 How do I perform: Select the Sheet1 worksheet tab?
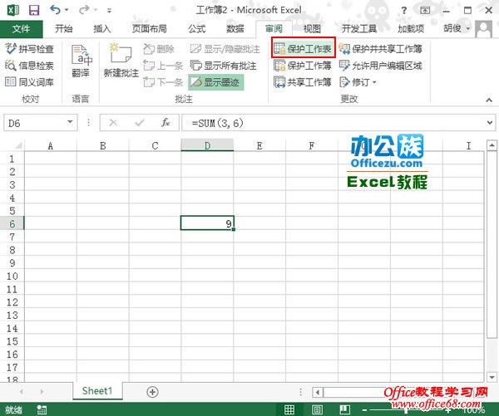tap(97, 390)
